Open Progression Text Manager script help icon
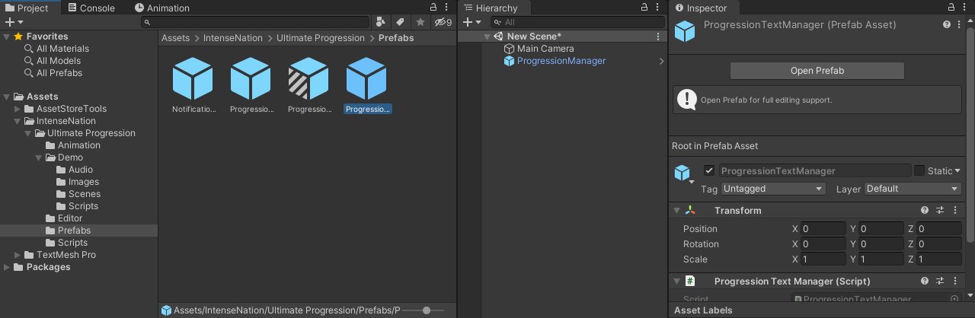This screenshot has height=318, width=975. click(x=925, y=281)
